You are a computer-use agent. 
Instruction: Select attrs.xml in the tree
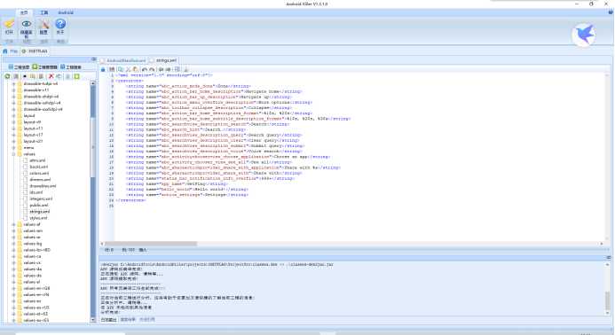pyautogui.click(x=37, y=160)
